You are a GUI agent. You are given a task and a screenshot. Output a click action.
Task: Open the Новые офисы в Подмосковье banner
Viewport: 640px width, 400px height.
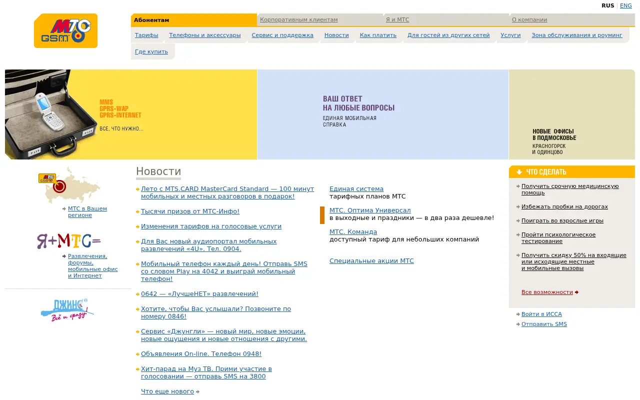point(572,114)
